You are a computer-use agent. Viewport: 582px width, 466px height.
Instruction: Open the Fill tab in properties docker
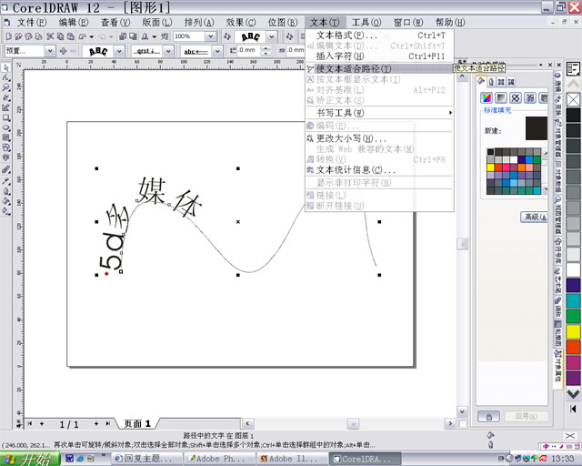point(481,81)
